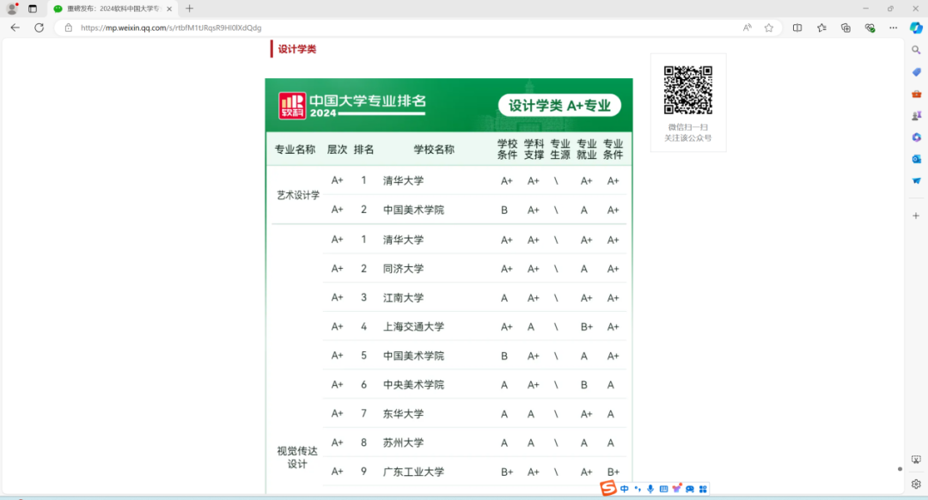
Task: View site information lock icon
Action: pyautogui.click(x=69, y=27)
